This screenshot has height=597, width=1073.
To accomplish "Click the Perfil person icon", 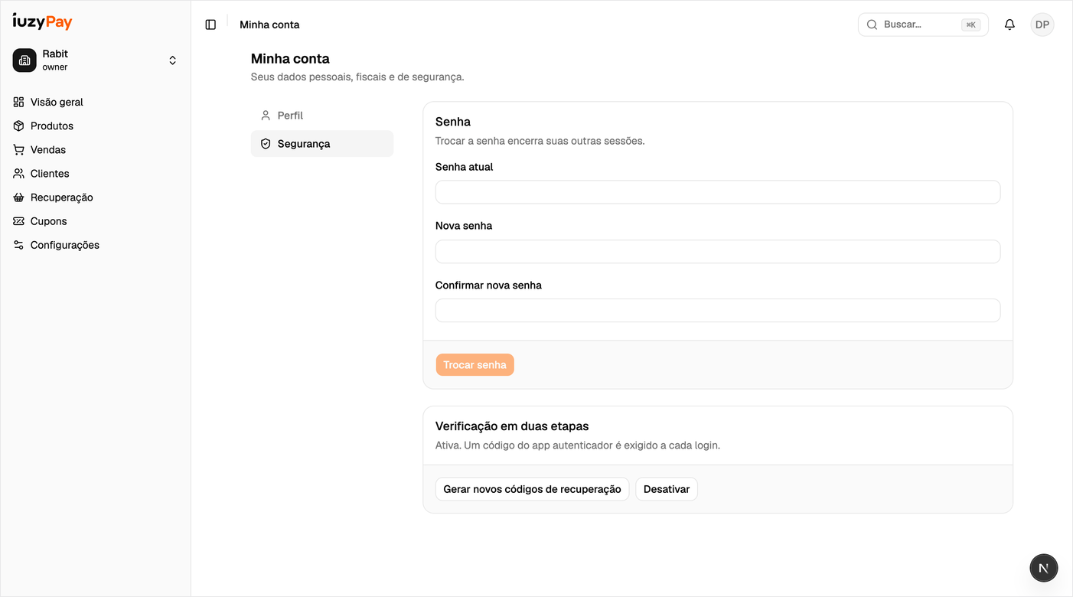I will (266, 116).
